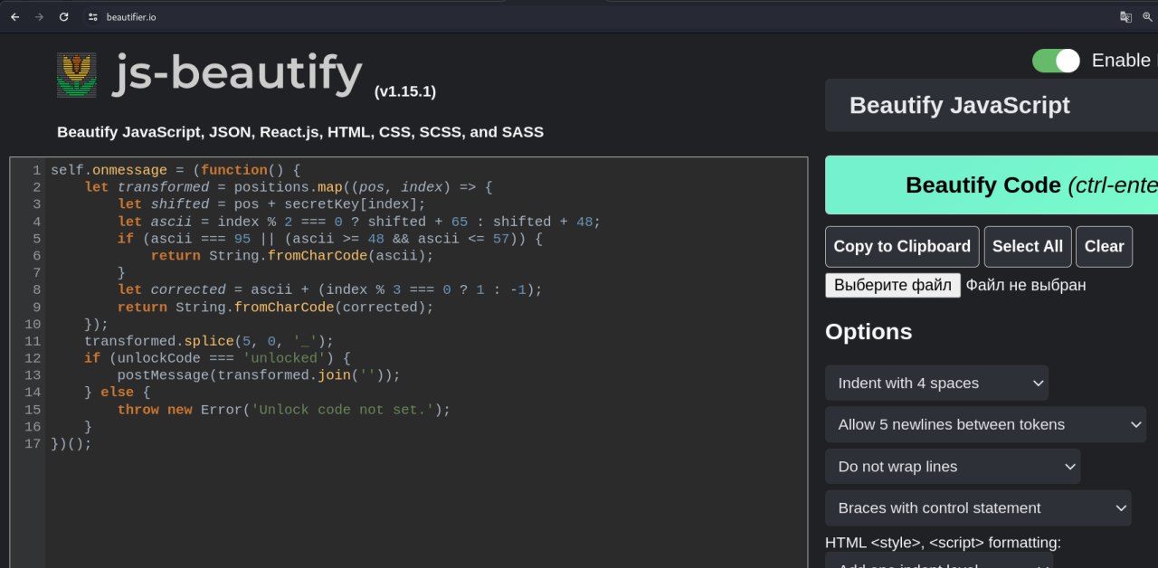The width and height of the screenshot is (1158, 568).
Task: Click 'HTML <style>, <script> formatting:' label
Action: click(943, 543)
